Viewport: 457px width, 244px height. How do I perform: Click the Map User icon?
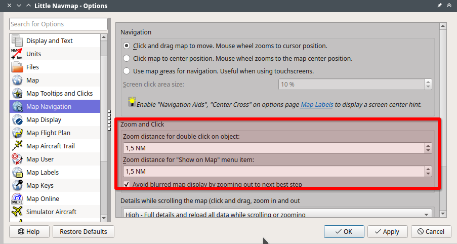(x=17, y=159)
